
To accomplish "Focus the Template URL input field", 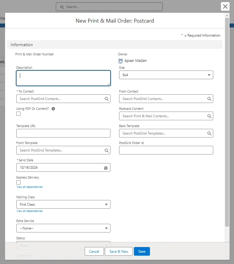I will 63,133.
